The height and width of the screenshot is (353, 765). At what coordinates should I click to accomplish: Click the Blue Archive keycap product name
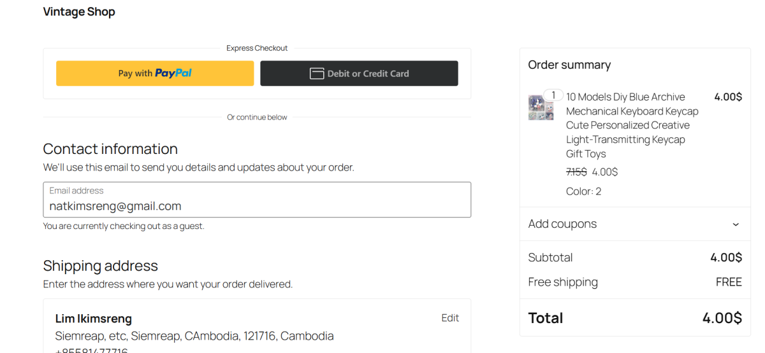pos(632,125)
